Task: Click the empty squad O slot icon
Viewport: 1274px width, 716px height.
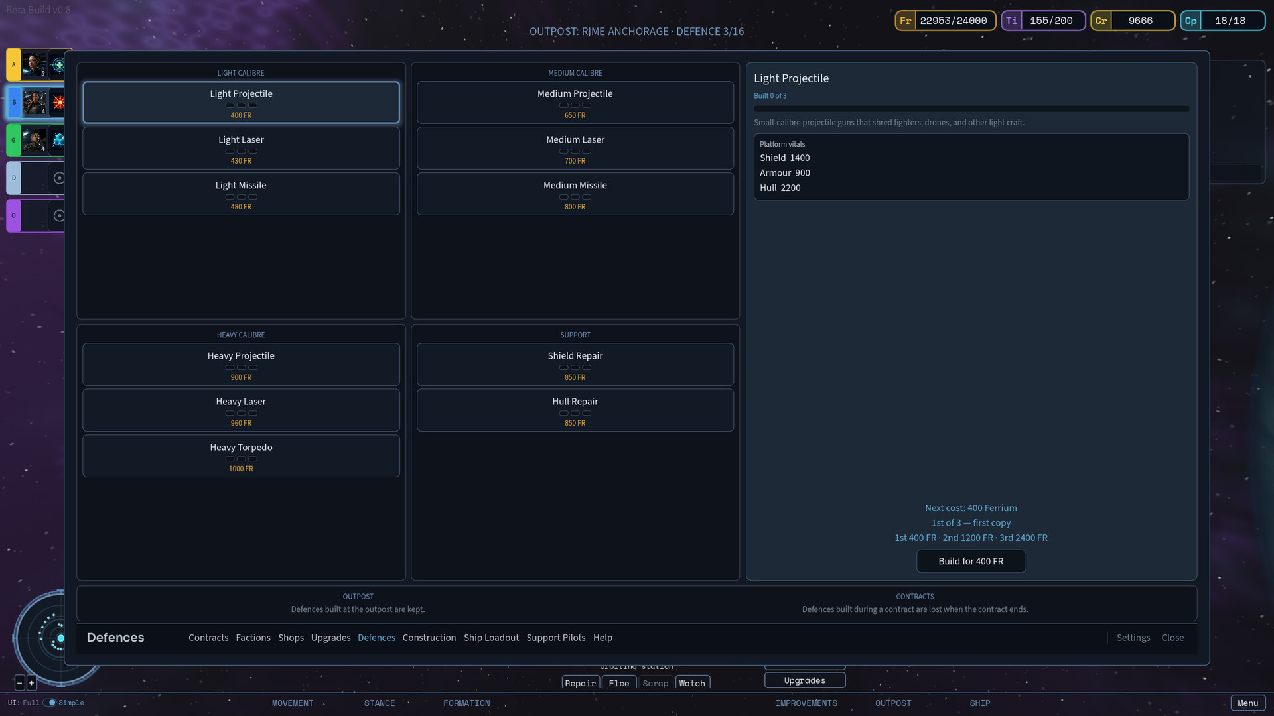Action: [x=58, y=215]
